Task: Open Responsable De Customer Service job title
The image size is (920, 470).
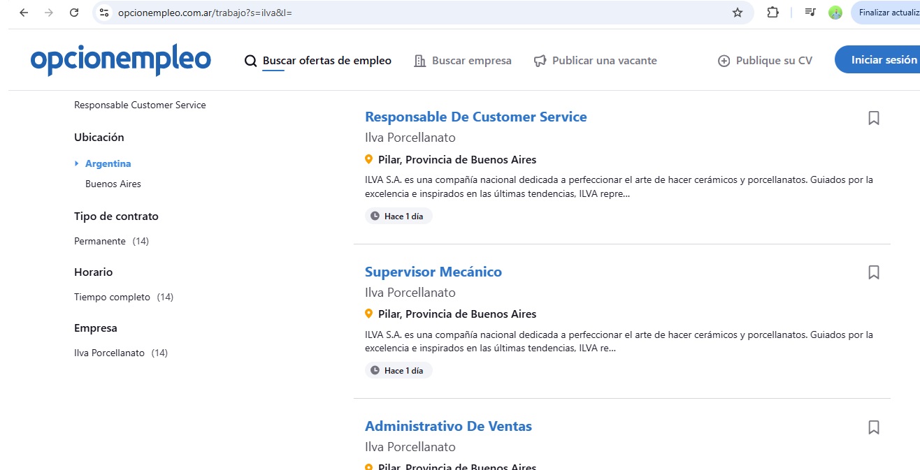Action: pos(476,117)
